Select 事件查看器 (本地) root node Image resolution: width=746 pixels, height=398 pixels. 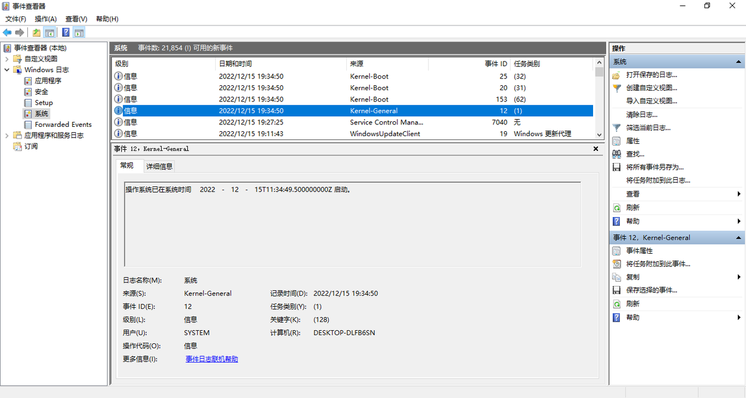[40, 48]
